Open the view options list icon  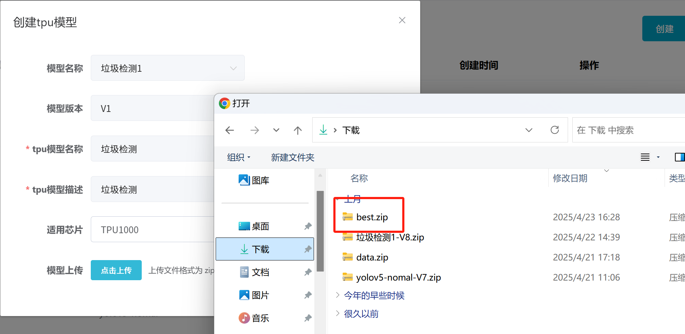tap(645, 157)
